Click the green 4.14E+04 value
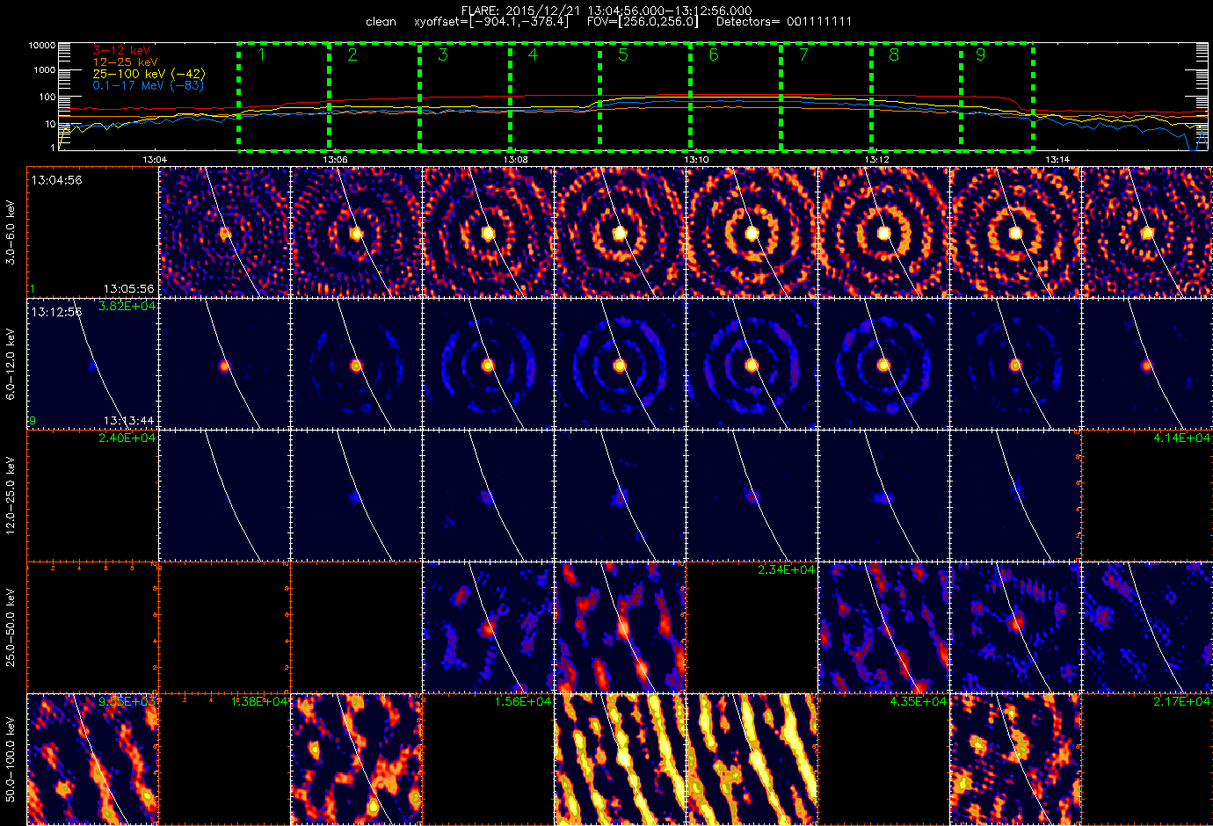This screenshot has width=1213, height=826. 1181,438
